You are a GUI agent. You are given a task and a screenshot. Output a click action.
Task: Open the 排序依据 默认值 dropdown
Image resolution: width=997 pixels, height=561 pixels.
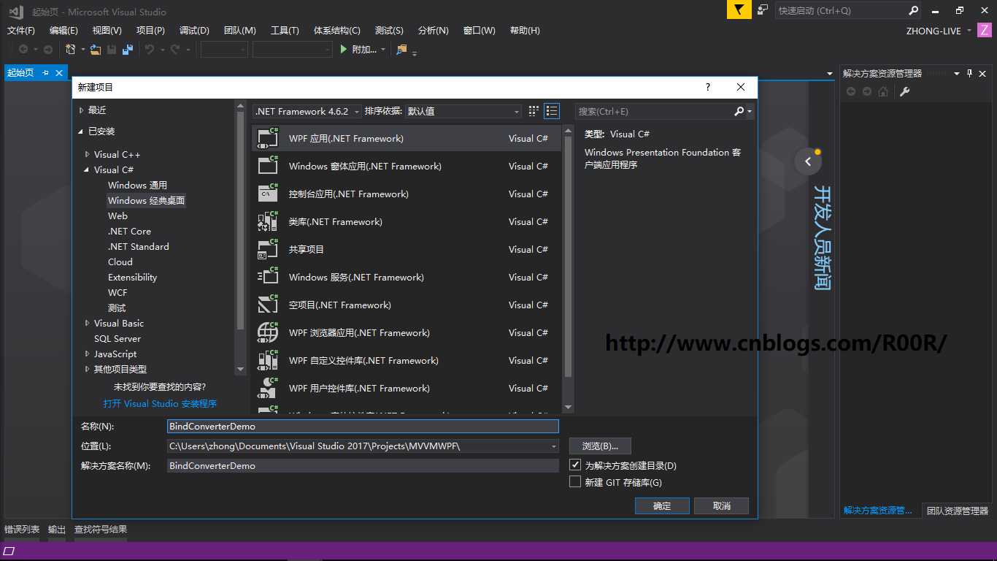[x=463, y=111]
